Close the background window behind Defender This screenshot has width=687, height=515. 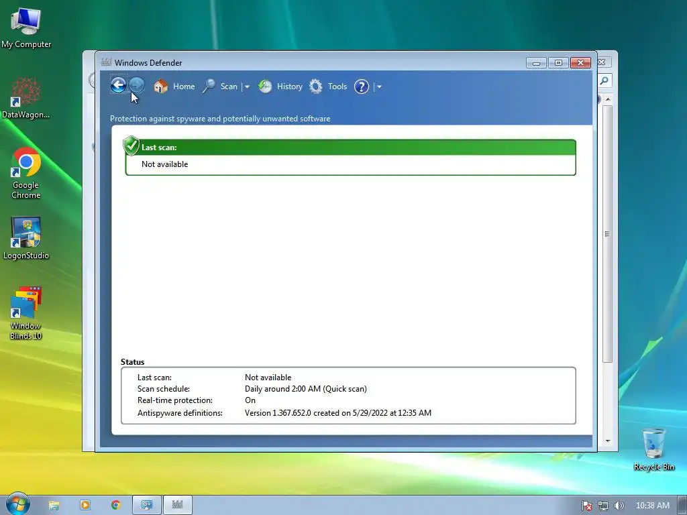click(x=602, y=62)
